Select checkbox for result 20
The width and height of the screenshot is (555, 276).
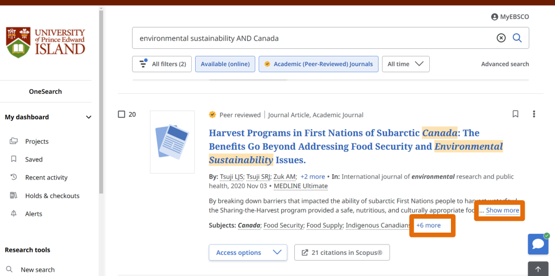pyautogui.click(x=121, y=114)
